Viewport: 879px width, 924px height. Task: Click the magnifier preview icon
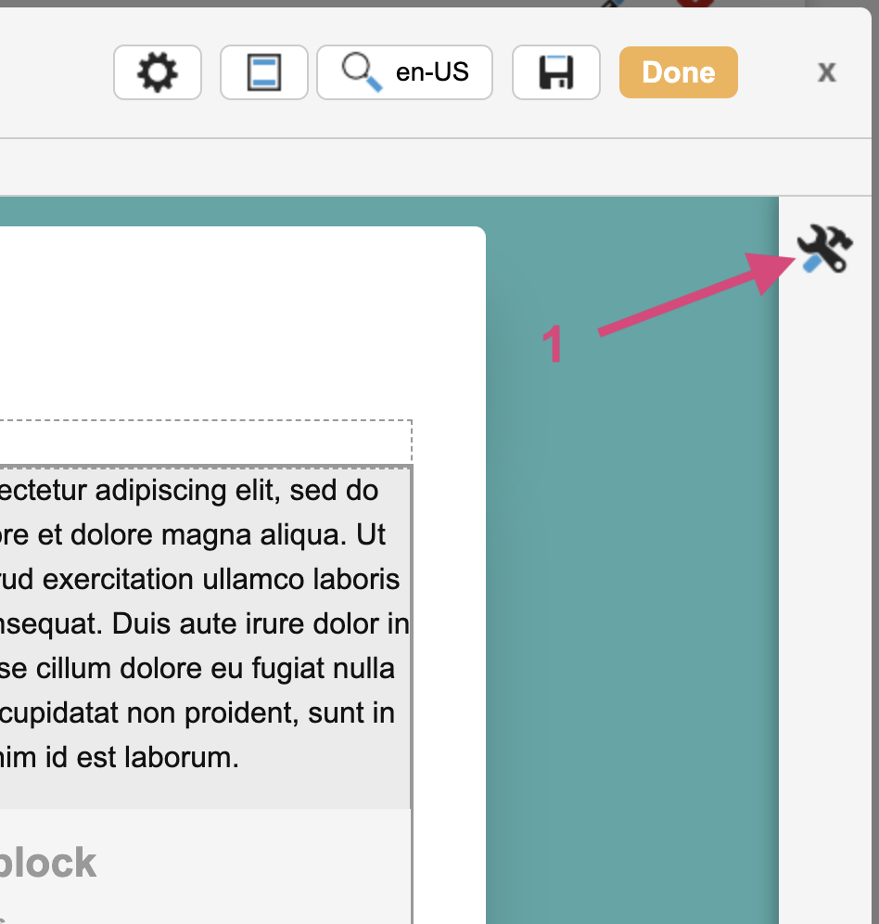pyautogui.click(x=362, y=72)
